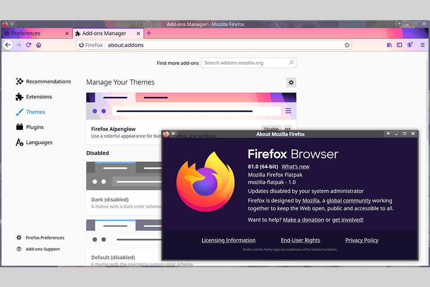The height and width of the screenshot is (287, 430).
Task: Click the Plugins block icon
Action: pos(19,127)
